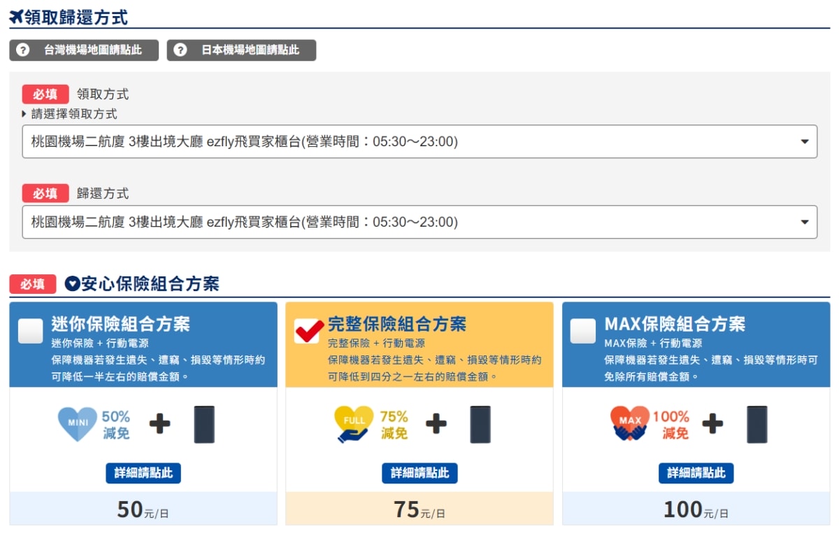
Task: Click the 100% 減免 label
Action: [x=672, y=425]
